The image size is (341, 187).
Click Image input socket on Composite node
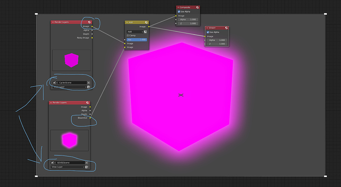(176, 16)
